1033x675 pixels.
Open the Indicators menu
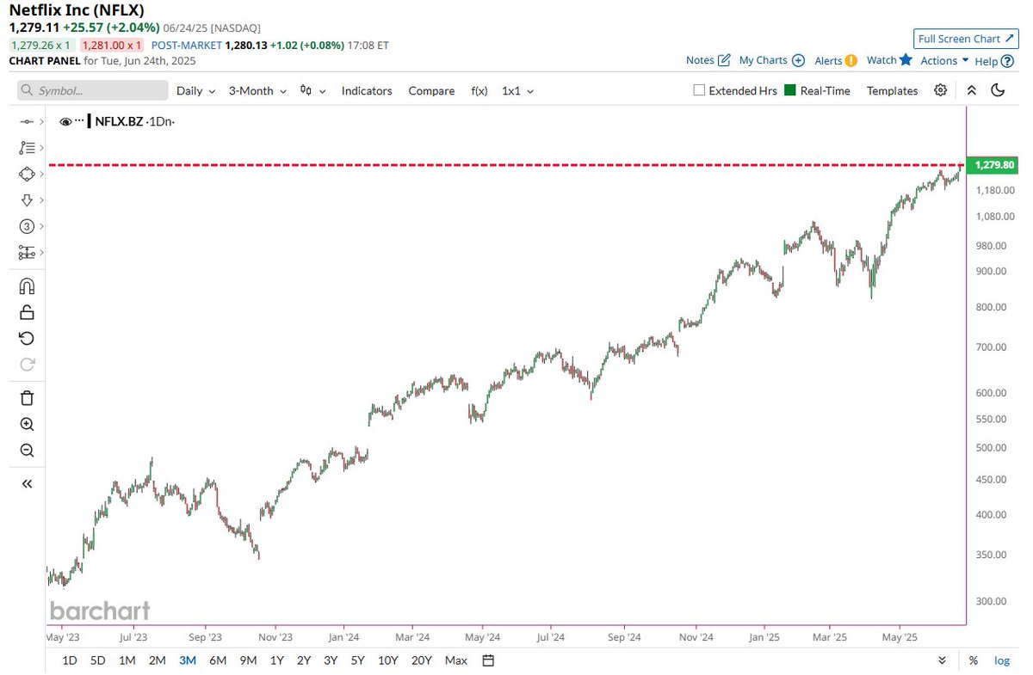367,90
